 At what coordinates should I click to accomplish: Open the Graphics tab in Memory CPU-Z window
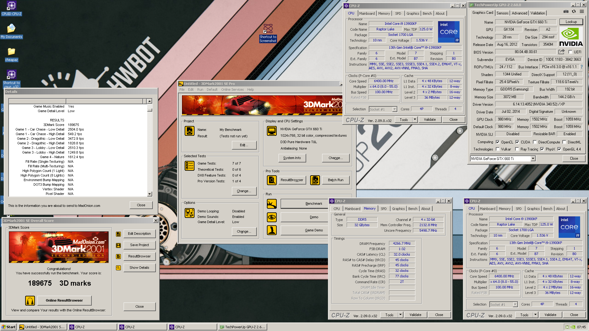coord(398,209)
